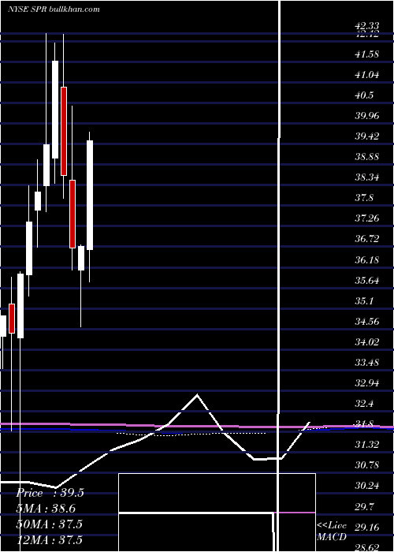Click the 39.42 price axis label

pyautogui.click(x=367, y=136)
